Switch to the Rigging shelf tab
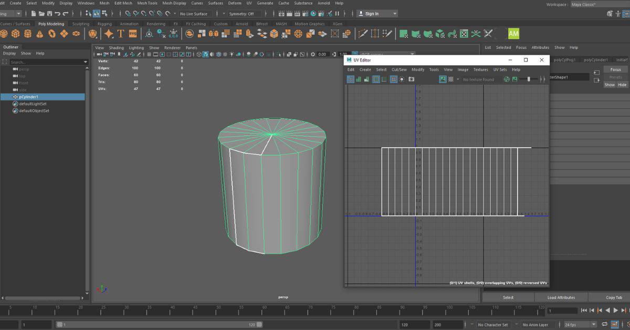Viewport: 630px width, 330px height. pos(104,24)
